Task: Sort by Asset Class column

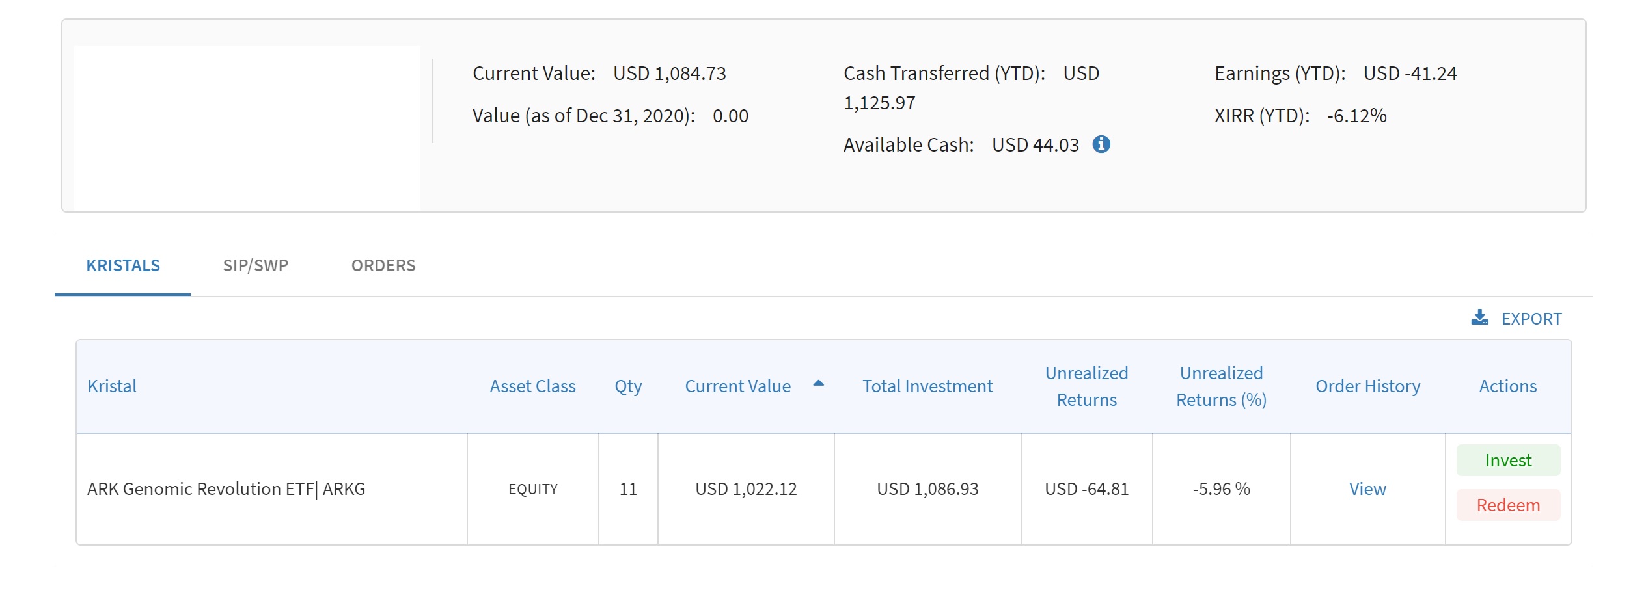Action: pyautogui.click(x=532, y=386)
